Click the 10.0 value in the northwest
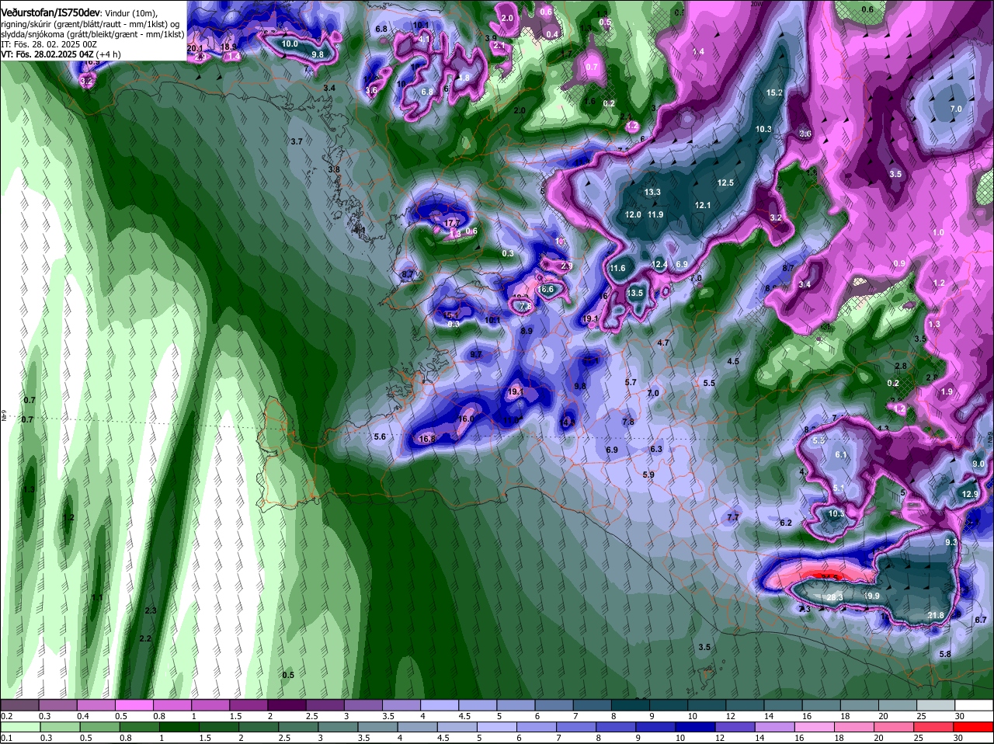Image resolution: width=994 pixels, height=744 pixels. point(290,43)
